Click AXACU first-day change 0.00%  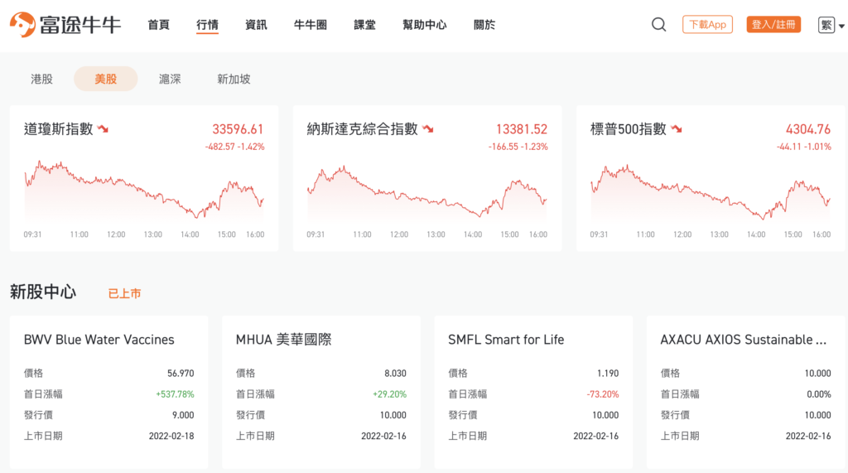click(819, 394)
